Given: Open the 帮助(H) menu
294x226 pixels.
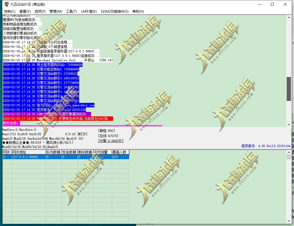Looking at the screenshot, I should click(138, 12).
